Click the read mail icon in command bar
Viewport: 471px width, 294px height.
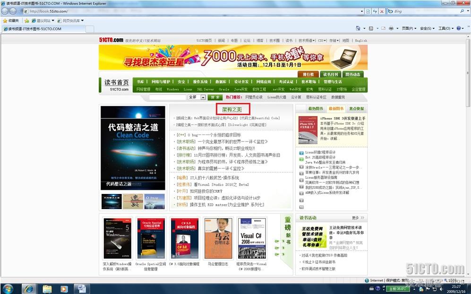pyautogui.click(x=383, y=28)
